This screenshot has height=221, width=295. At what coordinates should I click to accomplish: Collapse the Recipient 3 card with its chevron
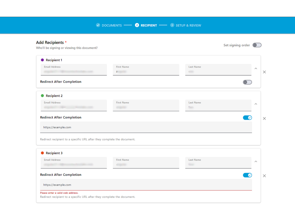tap(256, 161)
